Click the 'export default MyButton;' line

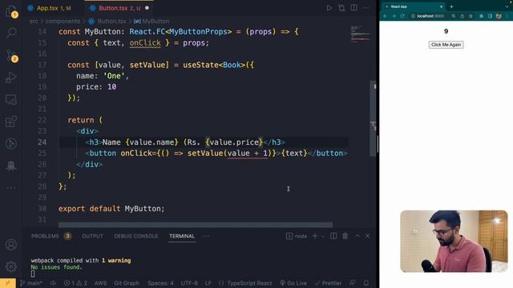coord(111,209)
